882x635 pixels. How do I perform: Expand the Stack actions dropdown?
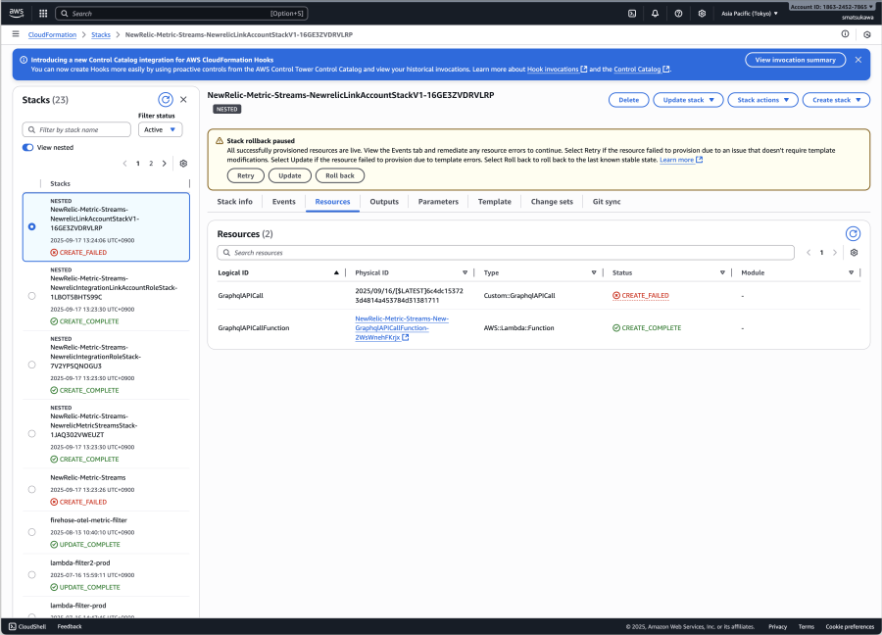coord(762,100)
